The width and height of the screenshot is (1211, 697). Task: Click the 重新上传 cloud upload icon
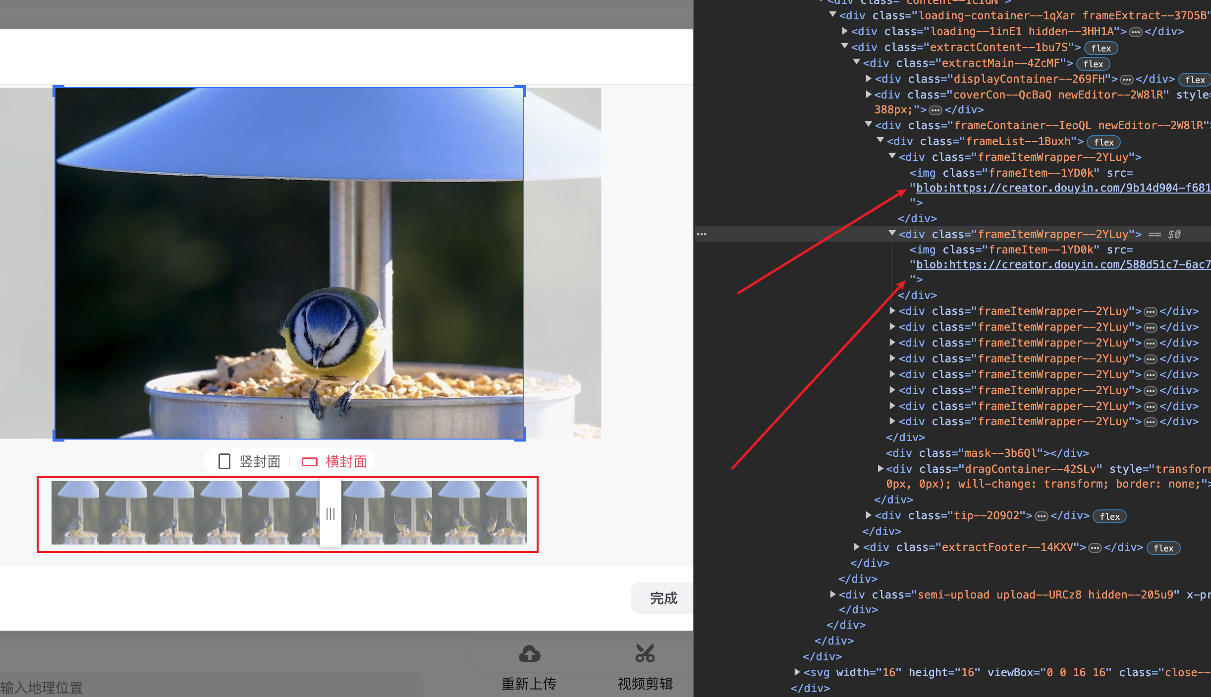tap(529, 653)
